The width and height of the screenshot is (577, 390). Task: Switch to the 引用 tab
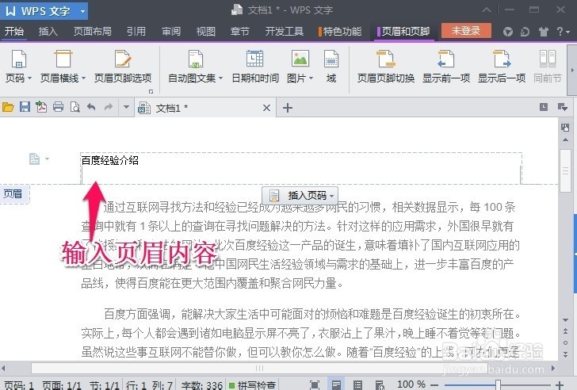[x=136, y=31]
